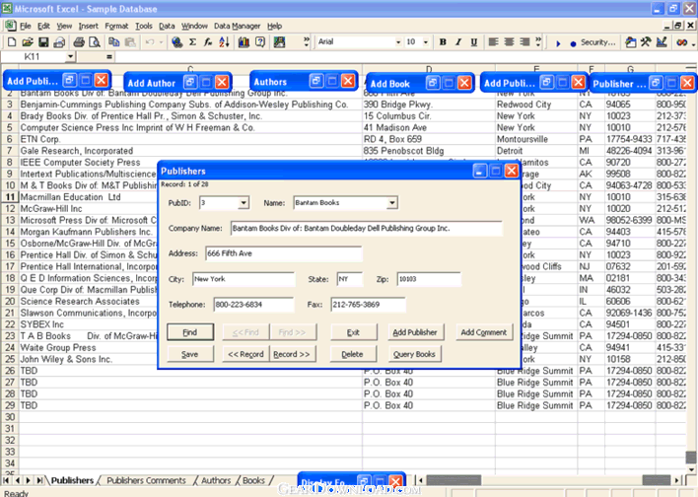Expand More Buttons on Standard toolbar
698x497 pixels.
pyautogui.click(x=307, y=42)
